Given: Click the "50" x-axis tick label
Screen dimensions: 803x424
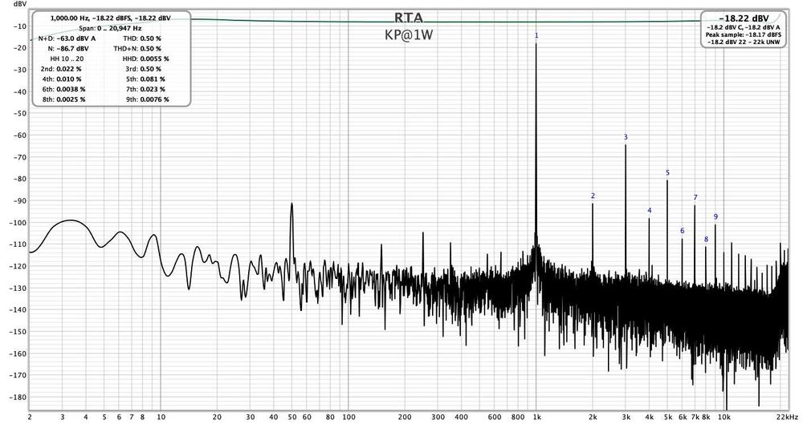Looking at the screenshot, I should tap(291, 418).
